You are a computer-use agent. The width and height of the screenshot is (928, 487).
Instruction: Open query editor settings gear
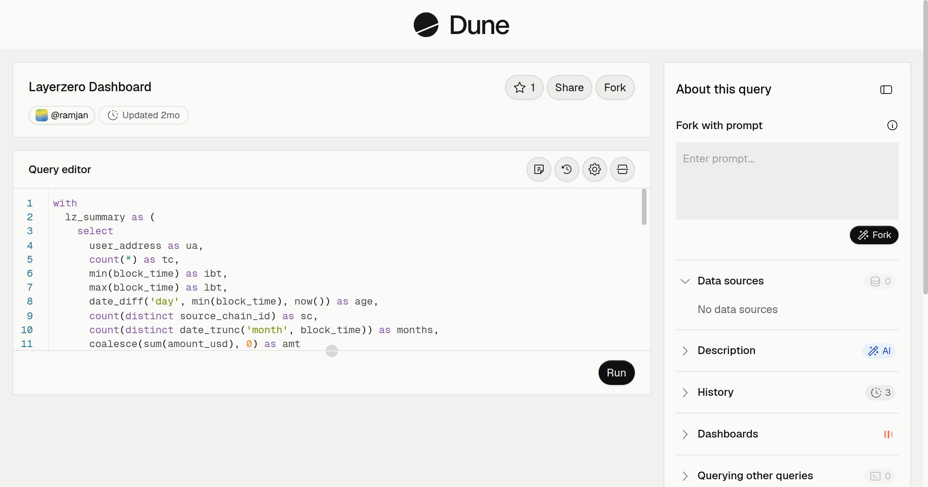(x=595, y=169)
